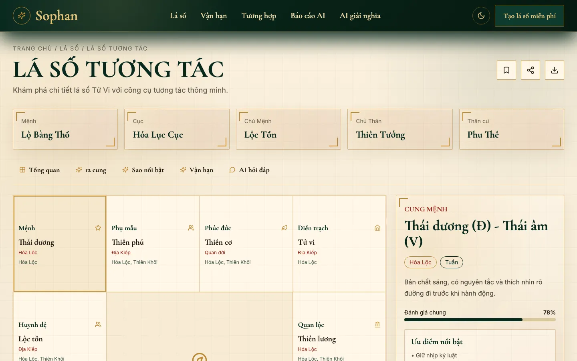The height and width of the screenshot is (361, 577).
Task: Open Báo cáo AI in the navigation
Action: point(308,16)
